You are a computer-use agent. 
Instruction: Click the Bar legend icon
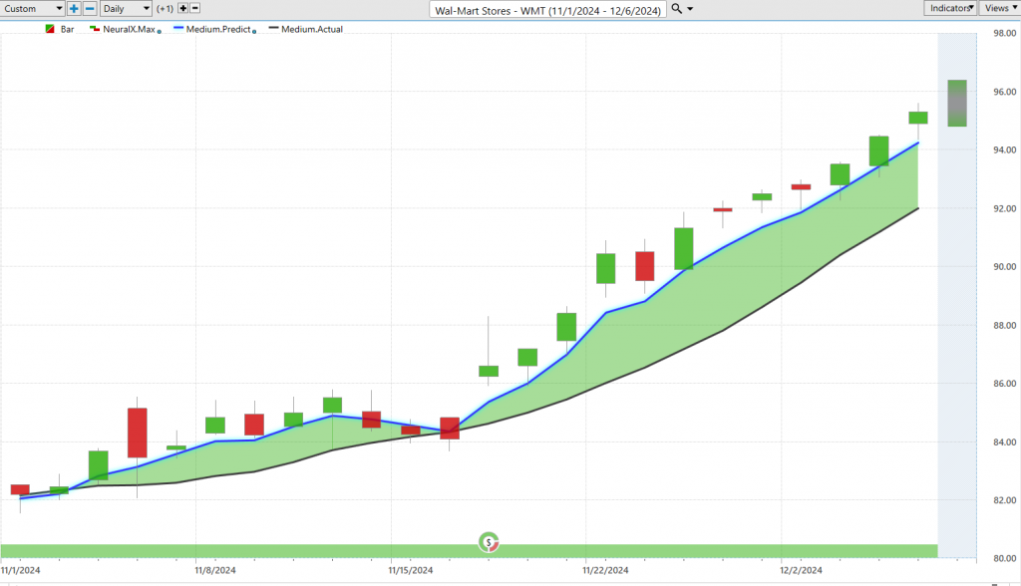(x=51, y=30)
